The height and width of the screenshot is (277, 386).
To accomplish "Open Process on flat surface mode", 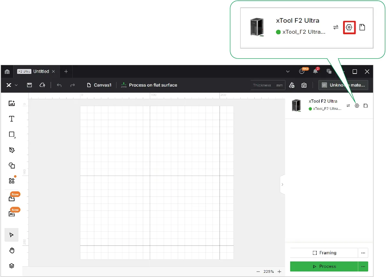I will tap(149, 85).
